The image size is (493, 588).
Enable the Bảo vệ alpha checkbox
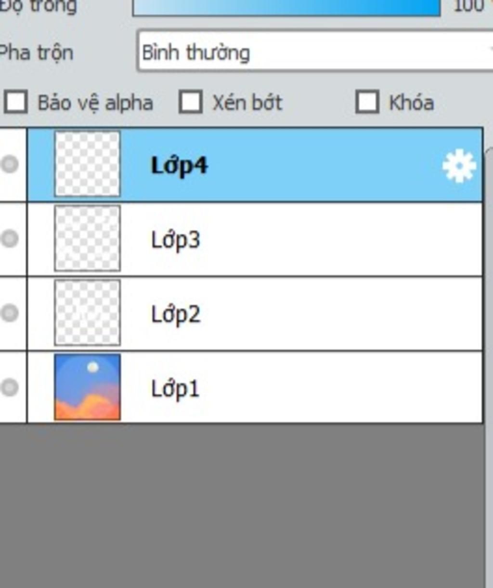15,102
